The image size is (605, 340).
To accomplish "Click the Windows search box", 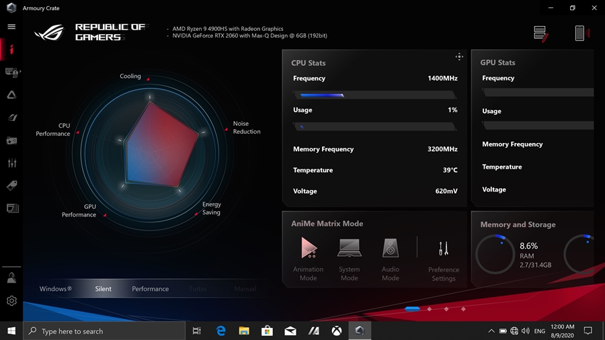I will point(104,331).
